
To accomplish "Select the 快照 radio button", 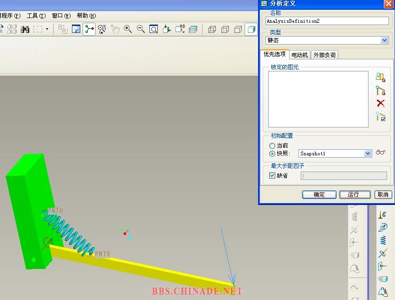I will pyautogui.click(x=272, y=153).
